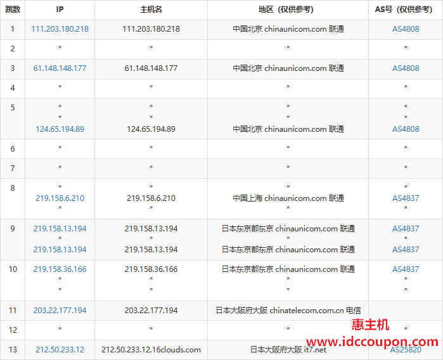Open AS4808 link in hop 1 row
This screenshot has width=443, height=360.
(x=406, y=29)
